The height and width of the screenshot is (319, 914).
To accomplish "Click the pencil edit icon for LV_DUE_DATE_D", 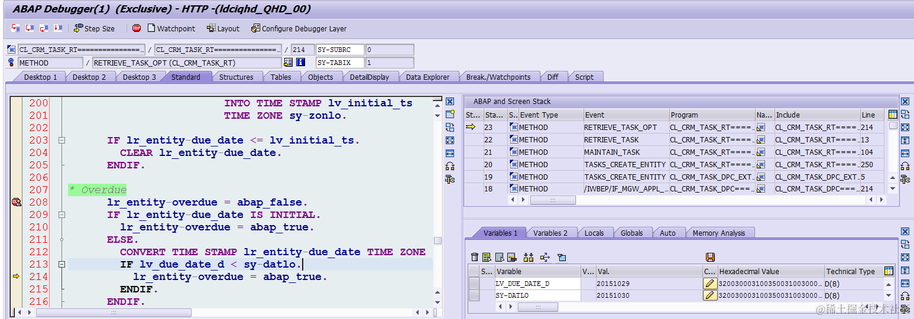I will (x=709, y=284).
